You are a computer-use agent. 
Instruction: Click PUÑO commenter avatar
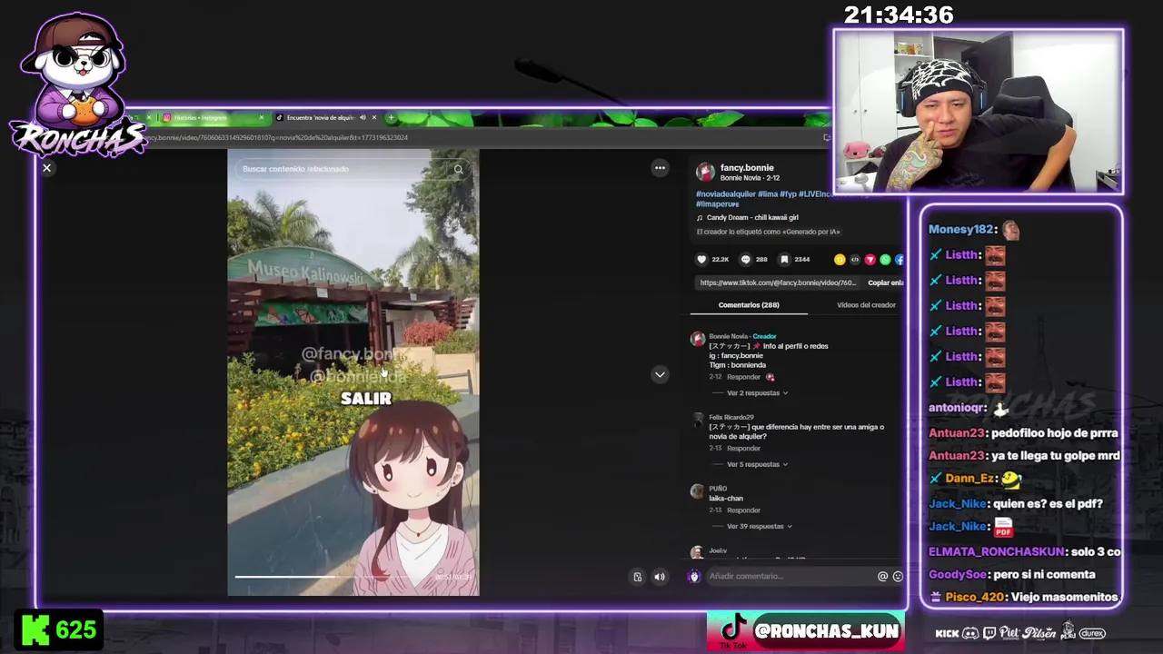698,491
